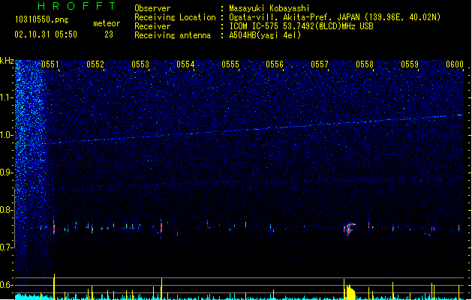Click the HROFFT title text

tap(77, 6)
